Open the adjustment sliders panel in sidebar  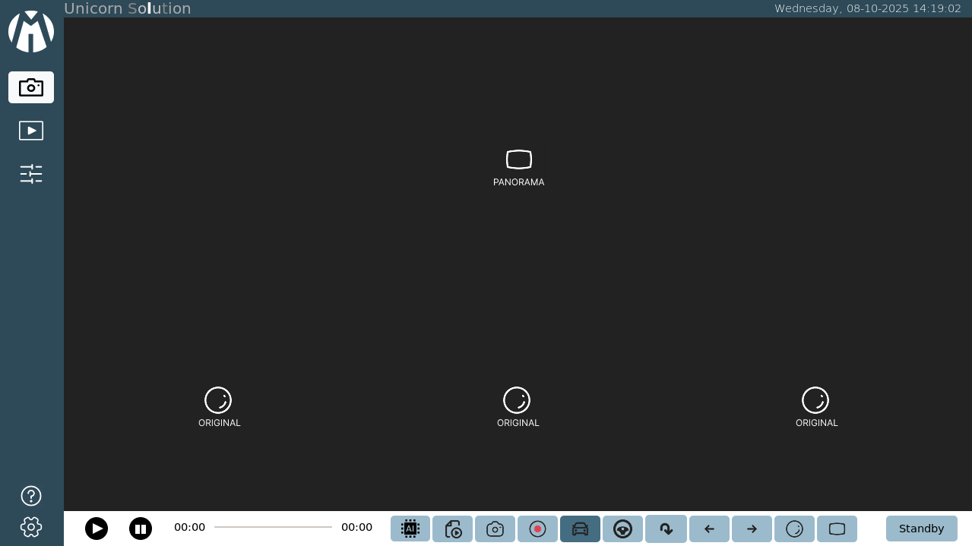coord(30,174)
